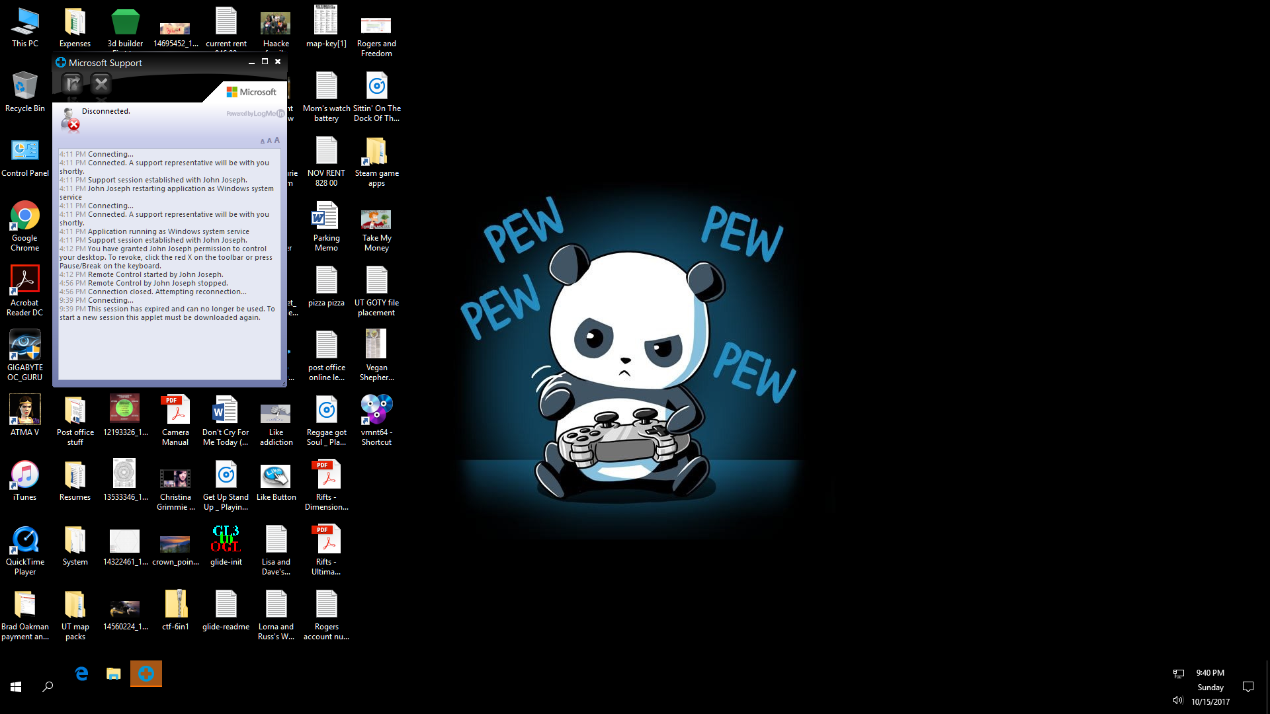Click the network tray icon
This screenshot has width=1270, height=714.
(1178, 674)
